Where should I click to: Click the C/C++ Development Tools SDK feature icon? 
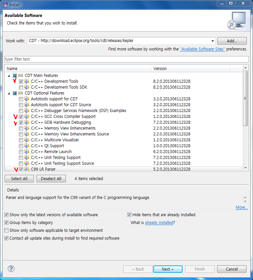27,87
